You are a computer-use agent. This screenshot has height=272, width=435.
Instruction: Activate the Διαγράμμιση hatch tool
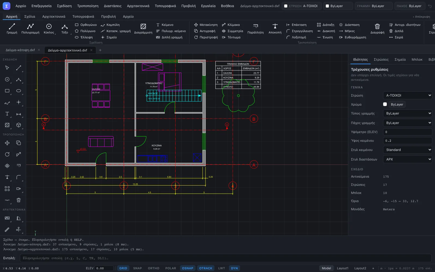pyautogui.click(x=143, y=29)
